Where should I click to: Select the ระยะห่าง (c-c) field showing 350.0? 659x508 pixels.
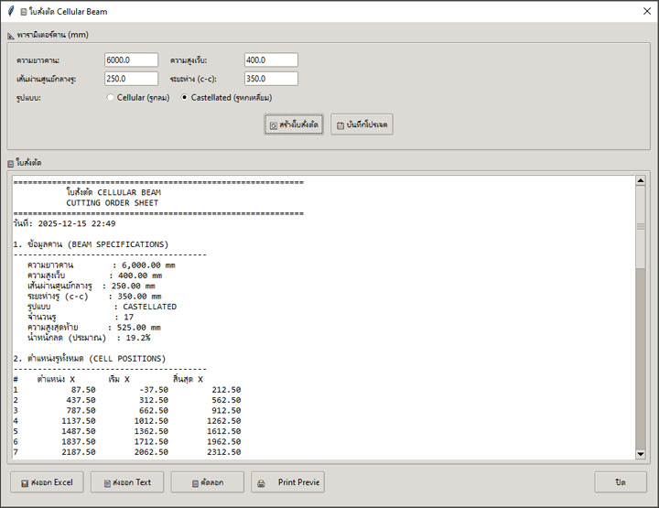point(271,79)
